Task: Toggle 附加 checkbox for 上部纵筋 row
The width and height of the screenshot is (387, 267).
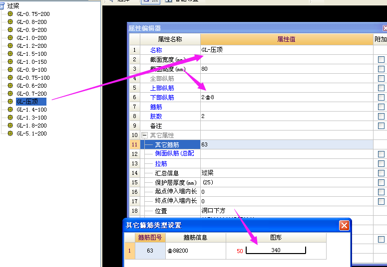Action: coord(381,88)
